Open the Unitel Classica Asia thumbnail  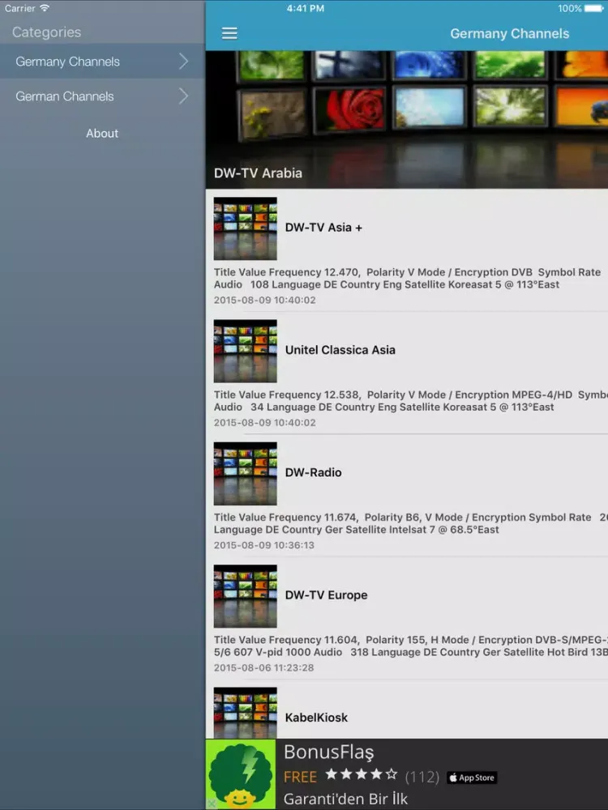pos(246,351)
